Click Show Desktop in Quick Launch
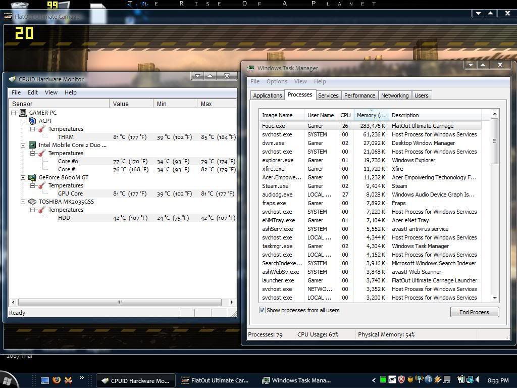 pyautogui.click(x=45, y=380)
